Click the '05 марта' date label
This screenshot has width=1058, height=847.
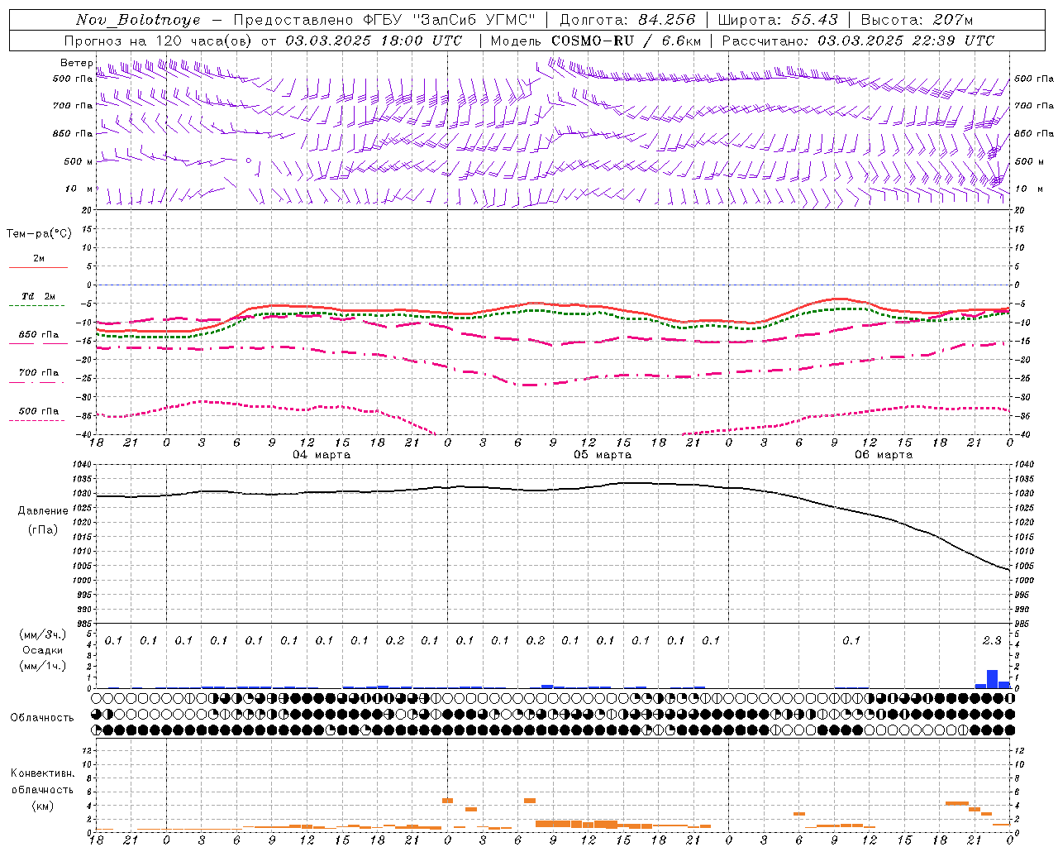pyautogui.click(x=603, y=455)
